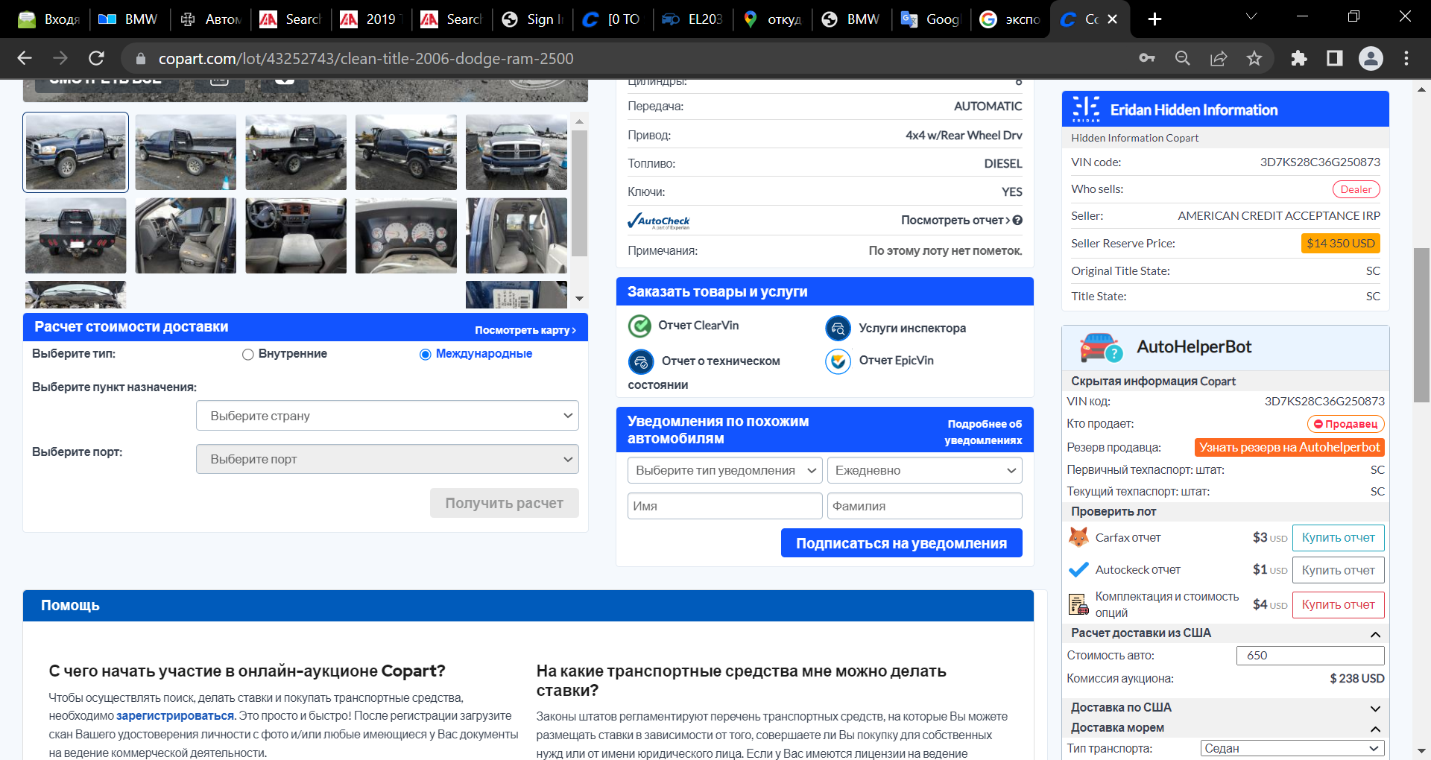Image resolution: width=1431 pixels, height=760 pixels.
Task: Open the Тип транспорта Седан dropdown
Action: click(x=1292, y=748)
